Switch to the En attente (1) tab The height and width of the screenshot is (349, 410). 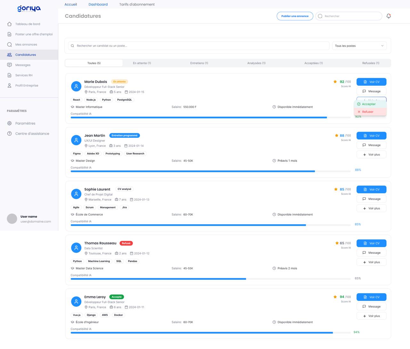142,63
